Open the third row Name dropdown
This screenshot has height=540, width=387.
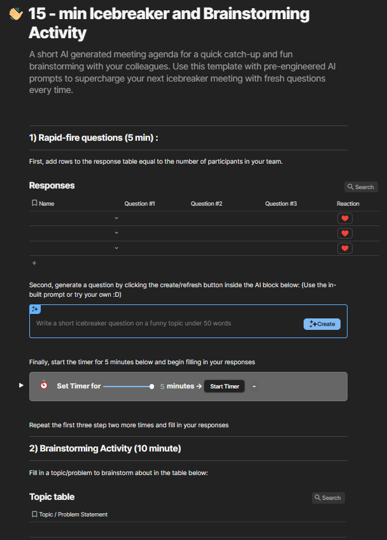click(x=116, y=247)
